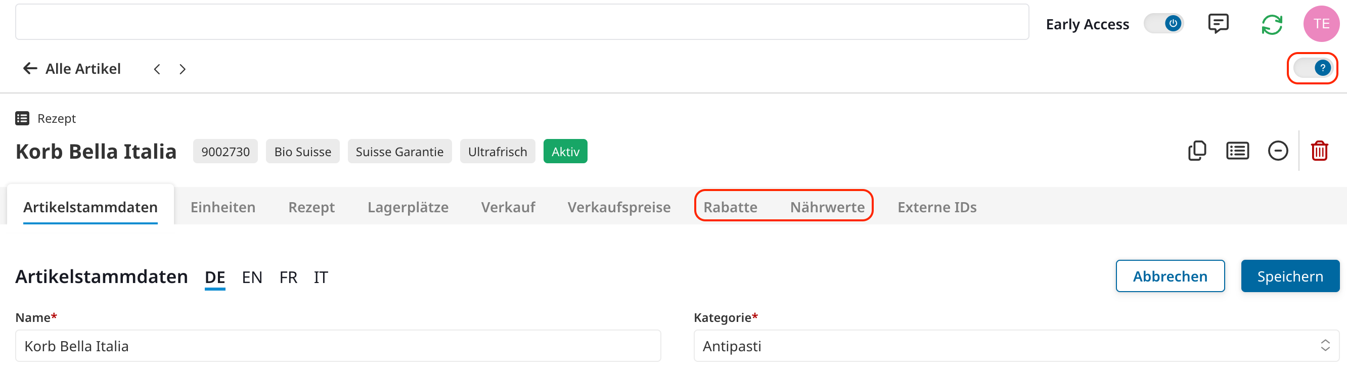This screenshot has width=1347, height=375.
Task: Open the Nährwerte tab
Action: (827, 207)
